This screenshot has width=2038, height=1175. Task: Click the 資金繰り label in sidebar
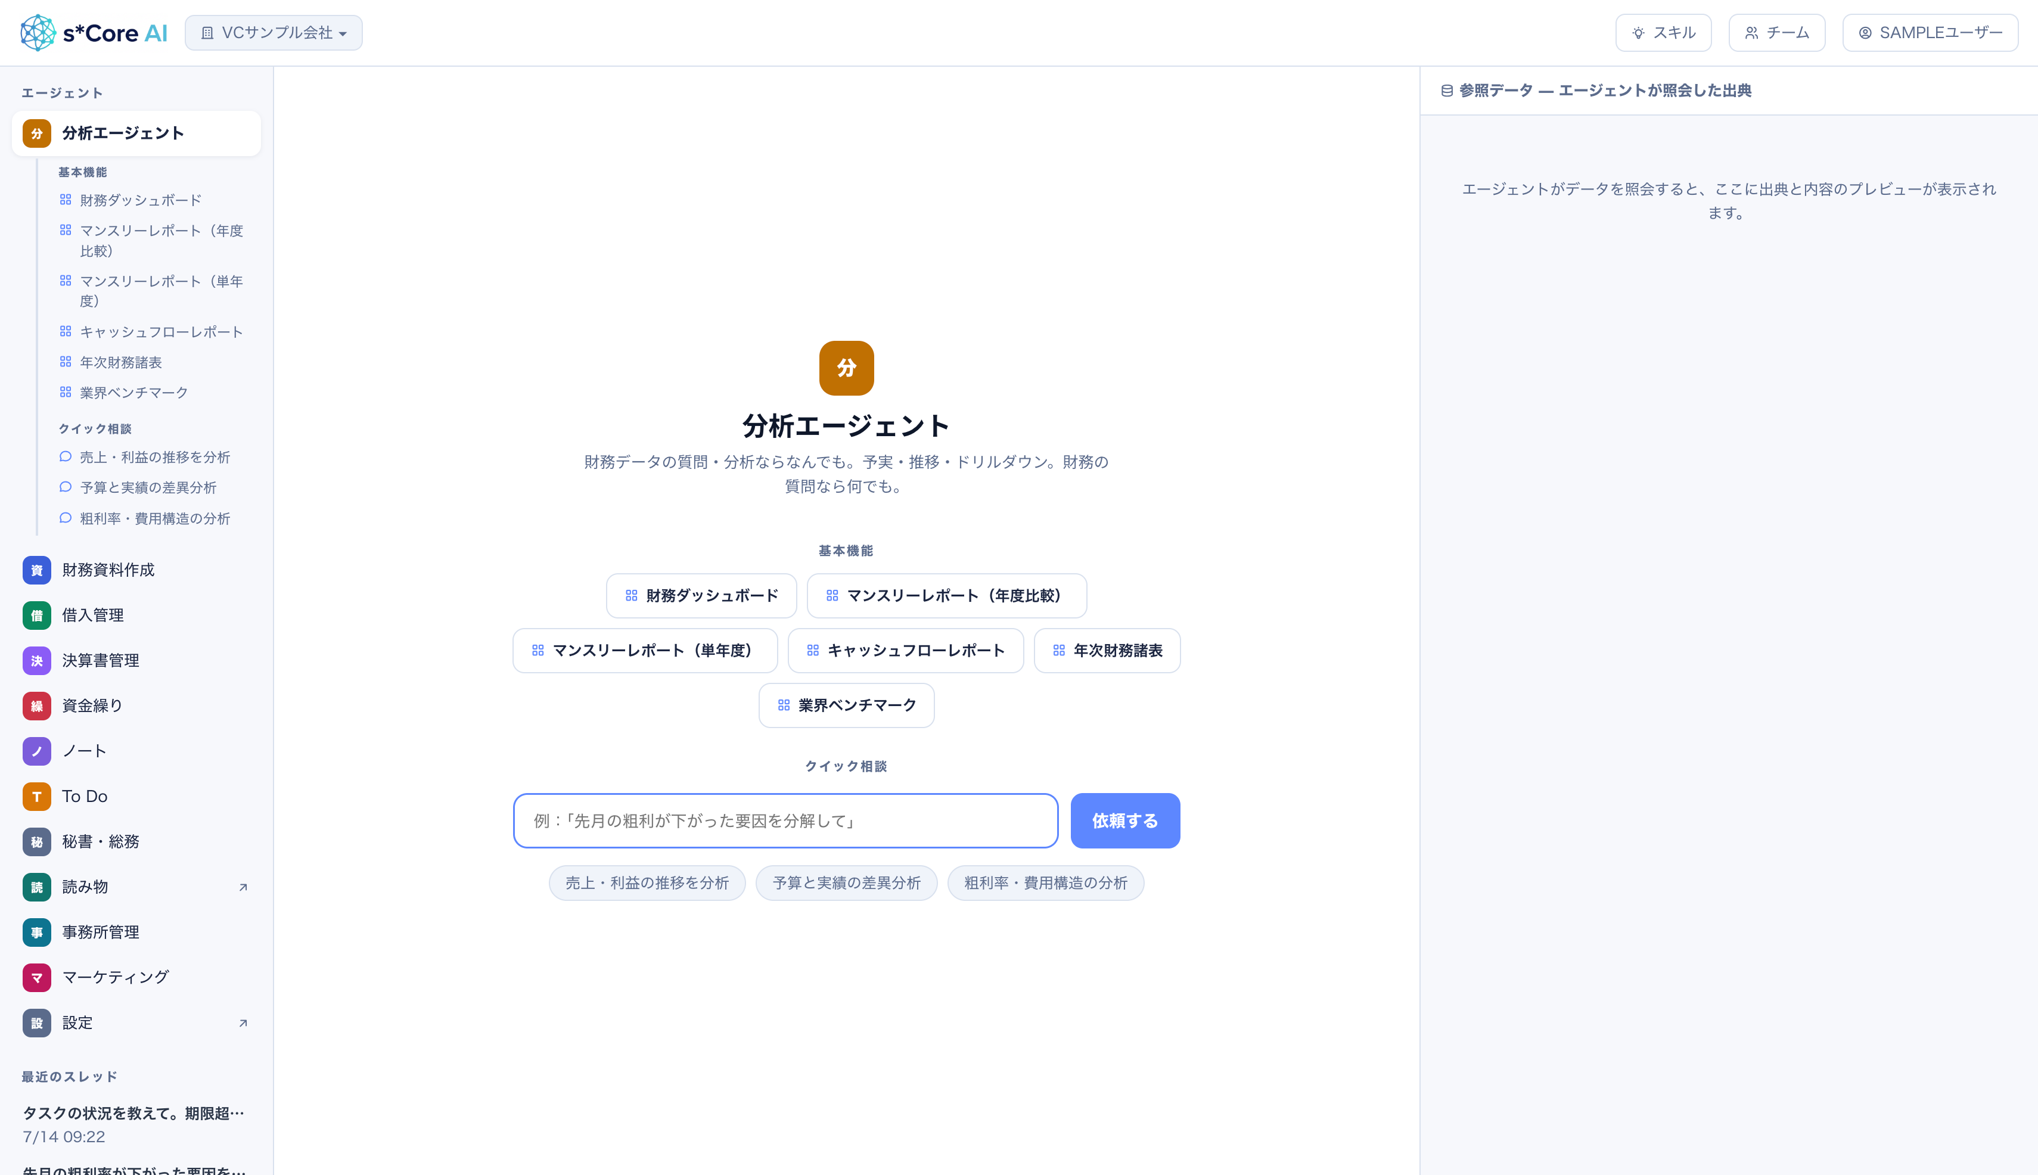pos(92,705)
